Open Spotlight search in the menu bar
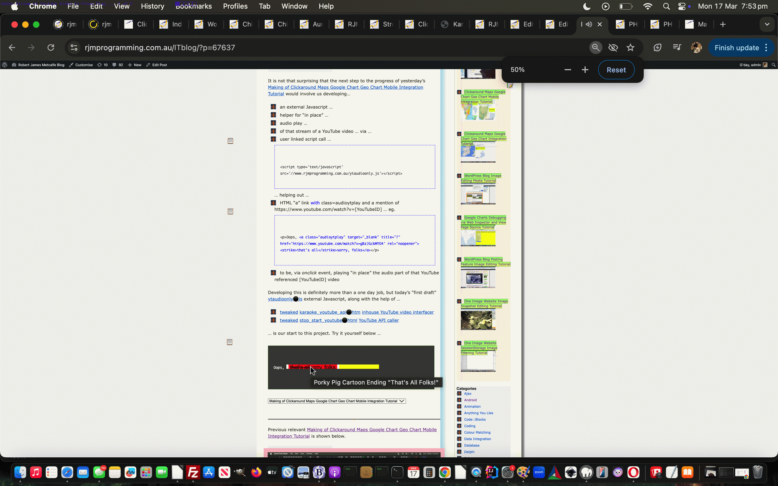778x486 pixels. [x=666, y=6]
